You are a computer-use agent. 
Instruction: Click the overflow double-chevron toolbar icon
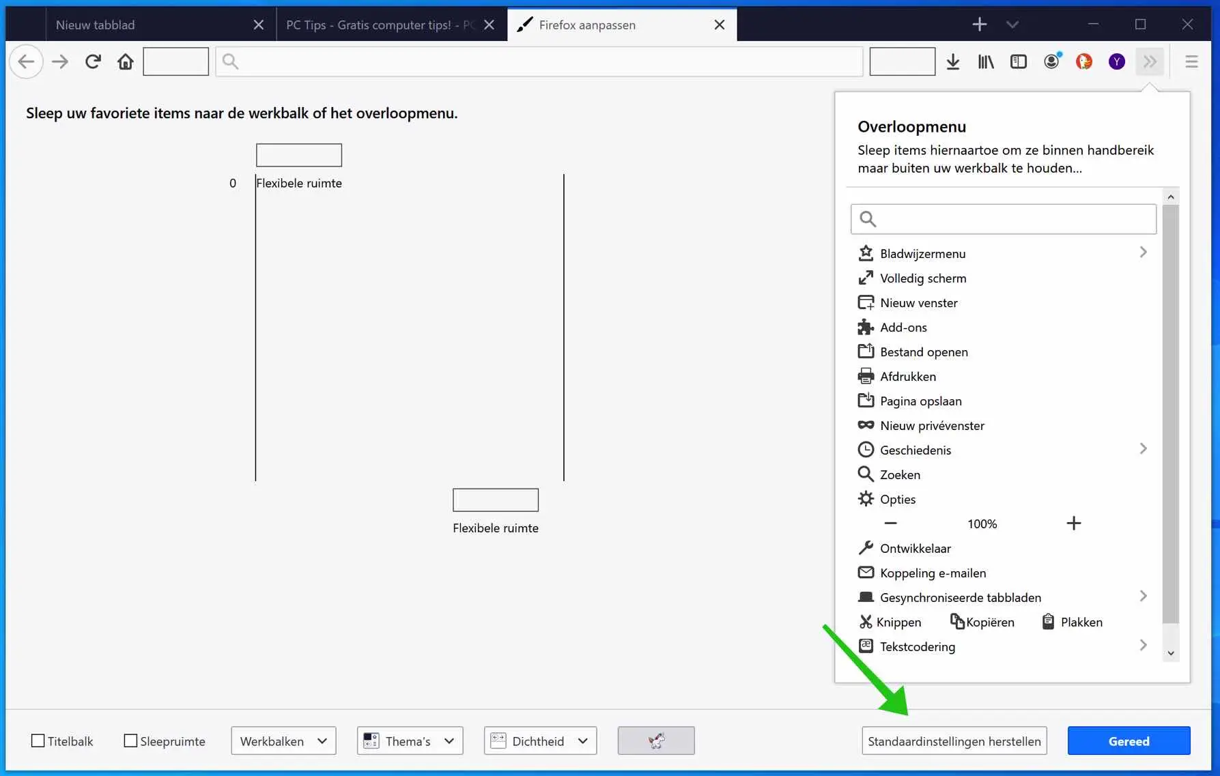[1150, 62]
